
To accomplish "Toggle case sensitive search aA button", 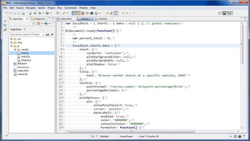I will tap(47, 34).
